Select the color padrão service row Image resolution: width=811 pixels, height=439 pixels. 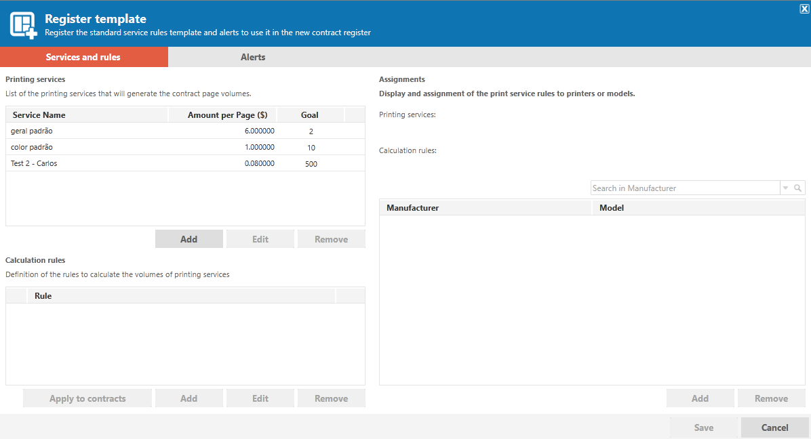tap(185, 147)
